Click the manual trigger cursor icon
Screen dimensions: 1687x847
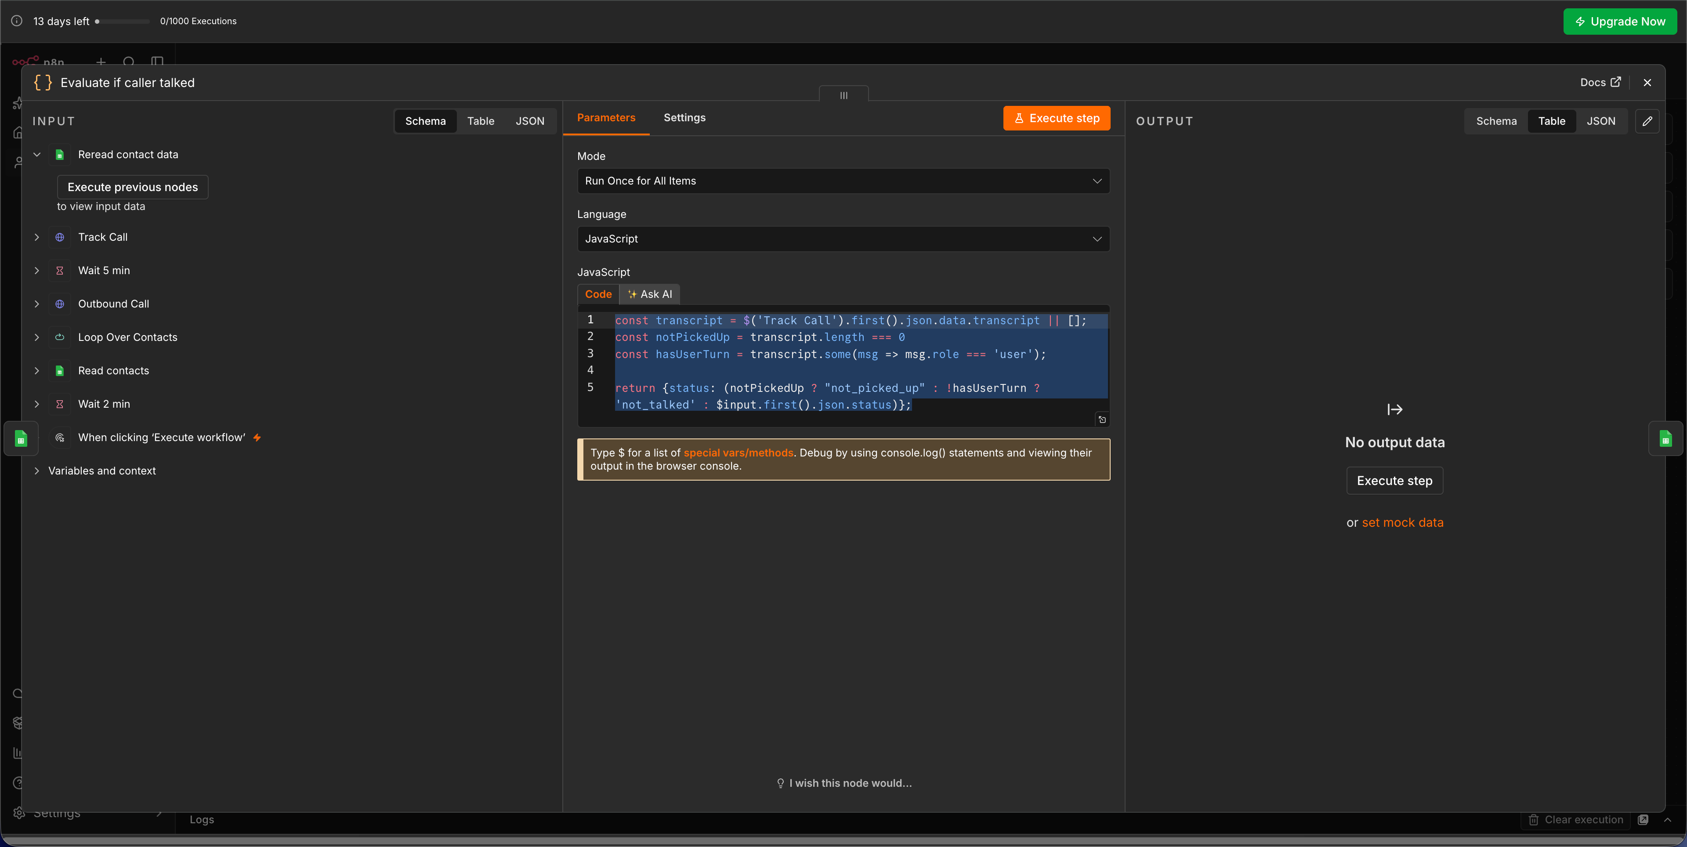(x=60, y=438)
